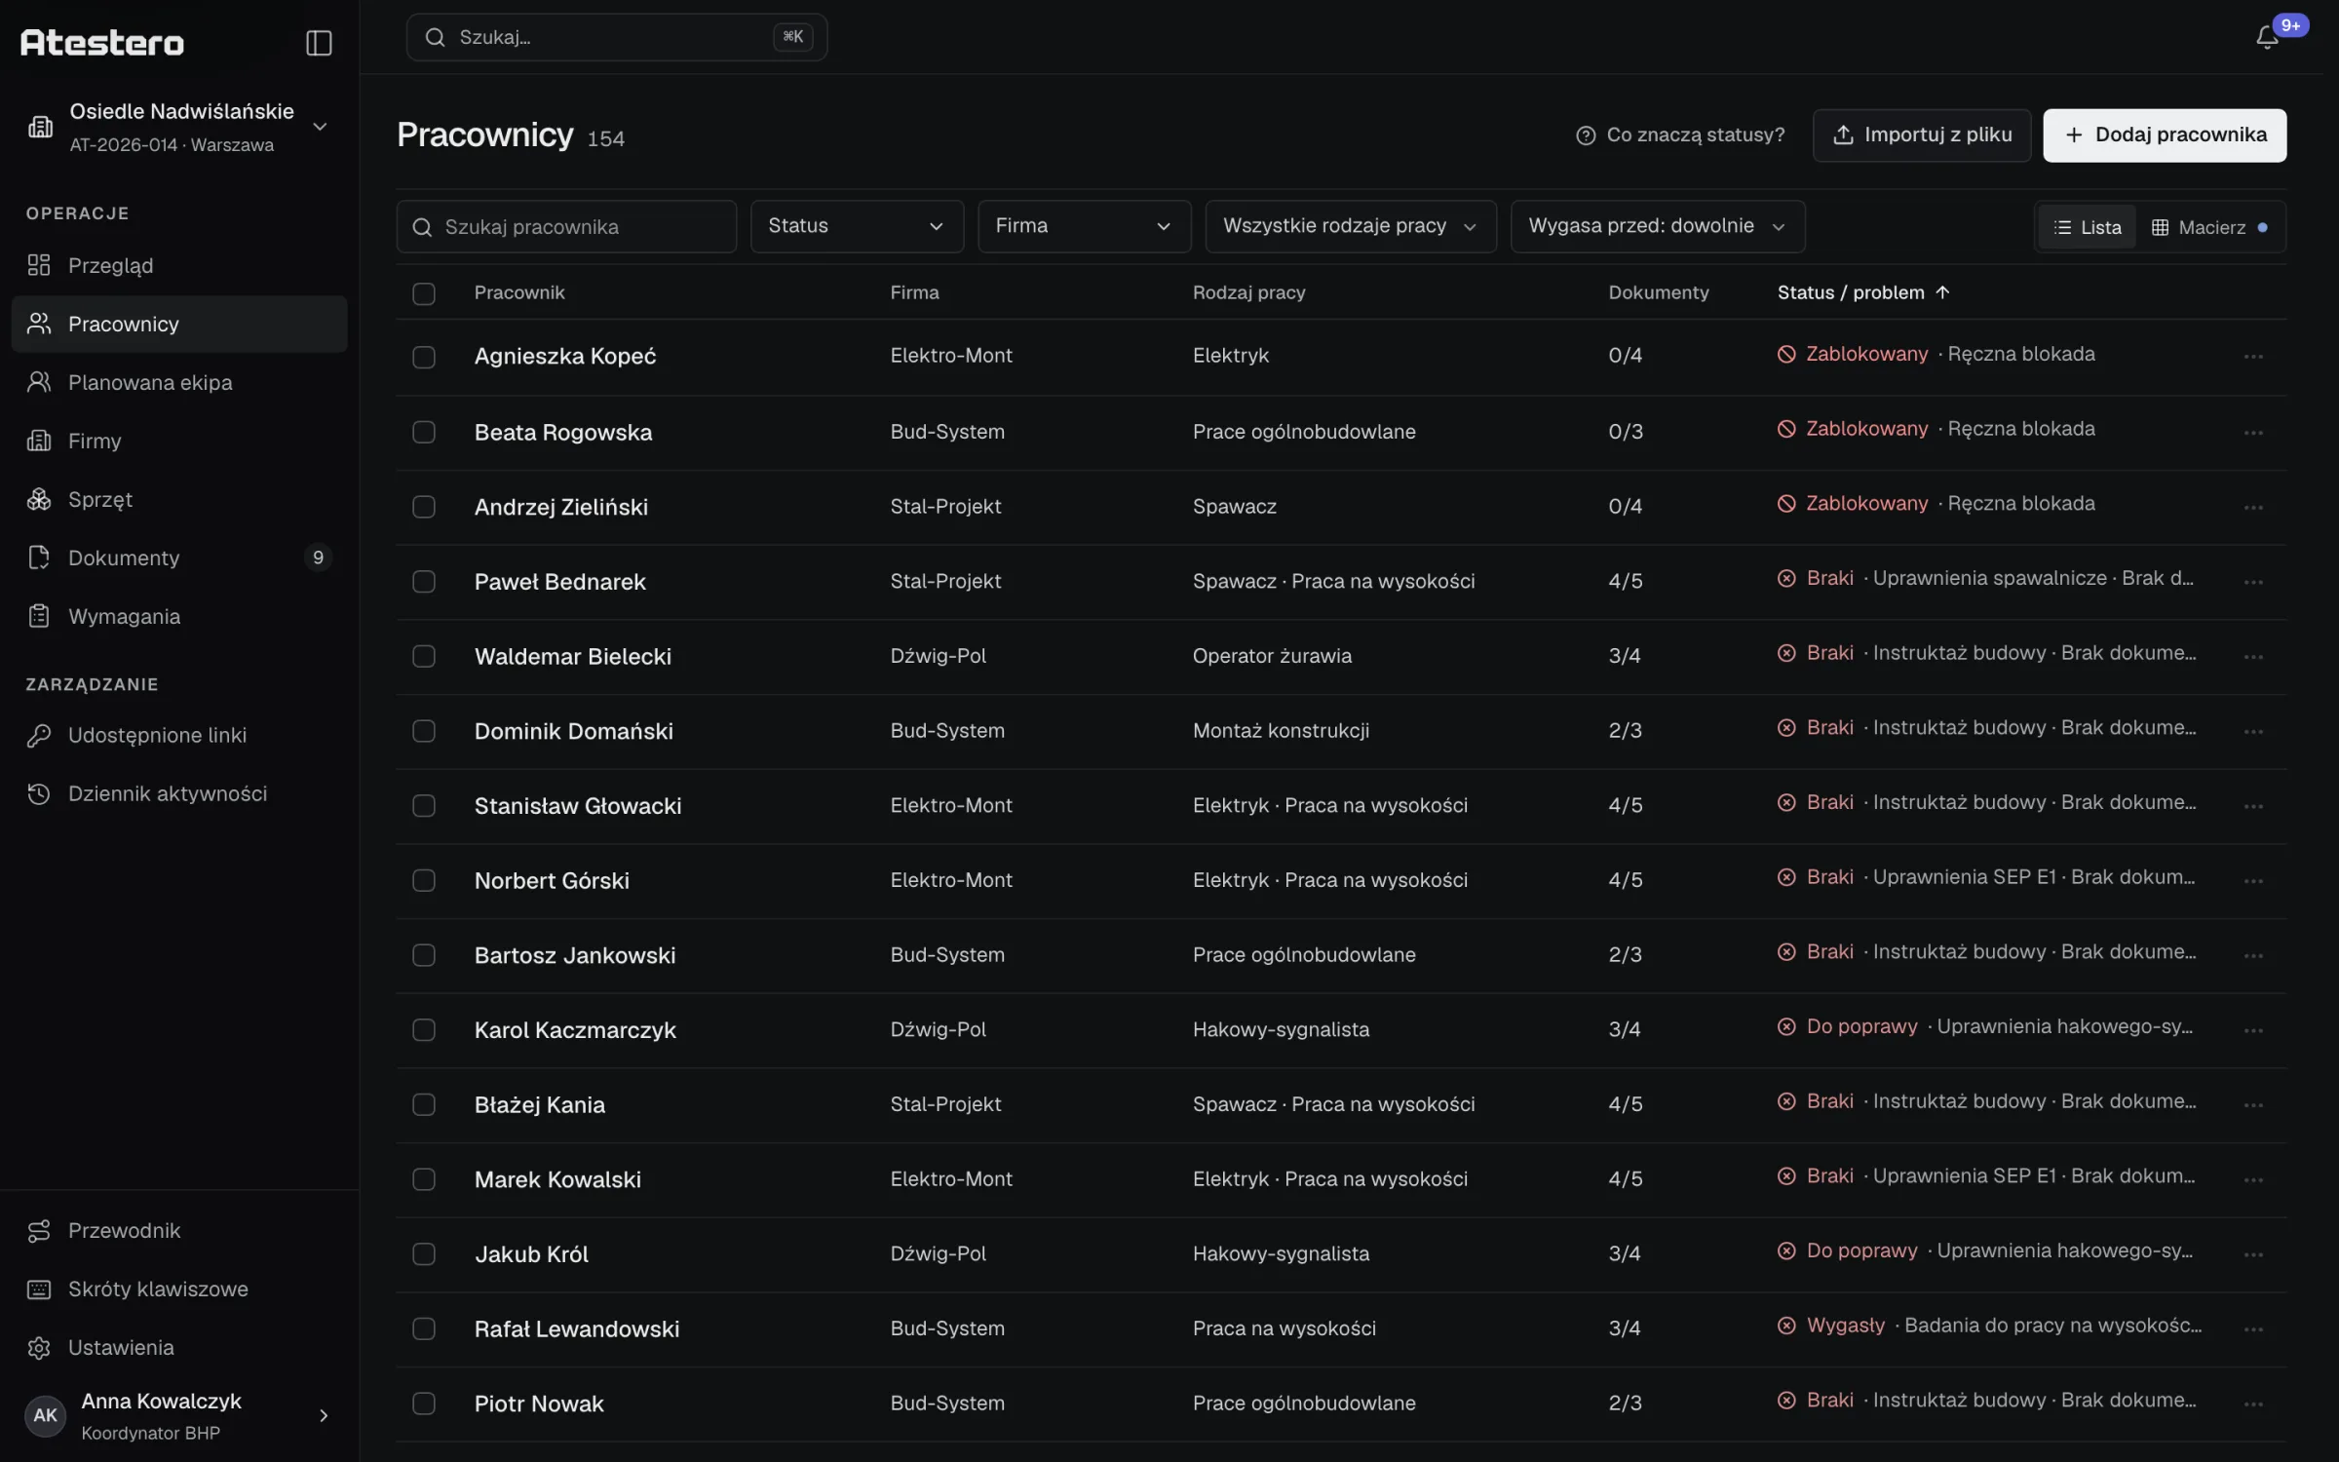Open Wszystkie rodzaje pracy dropdown
Screen dimensions: 2339x1462
1351,226
